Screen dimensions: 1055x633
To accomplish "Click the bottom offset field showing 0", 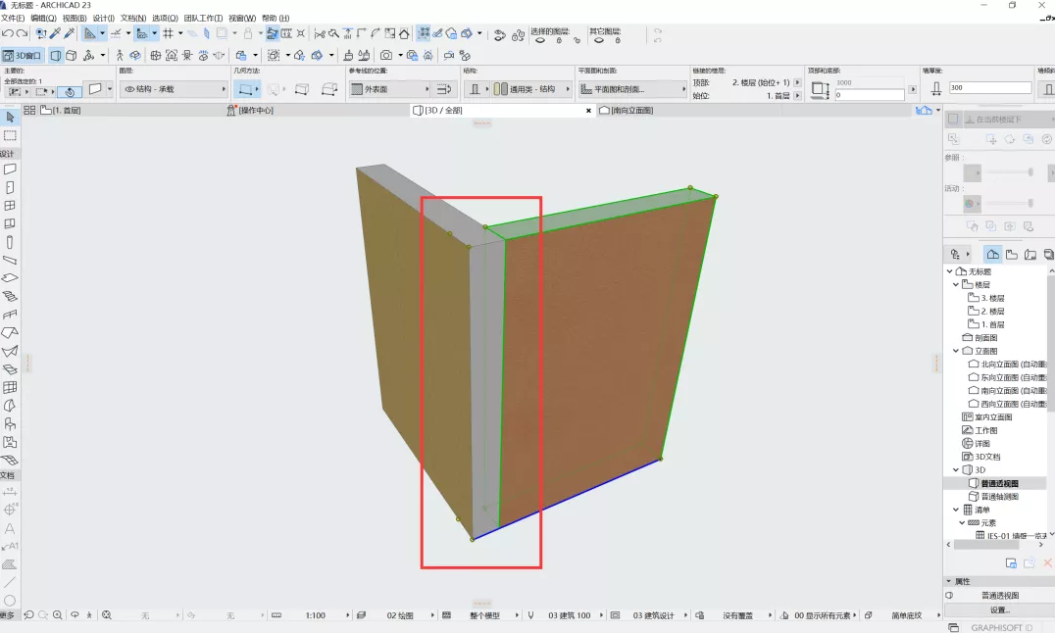I will [x=870, y=95].
